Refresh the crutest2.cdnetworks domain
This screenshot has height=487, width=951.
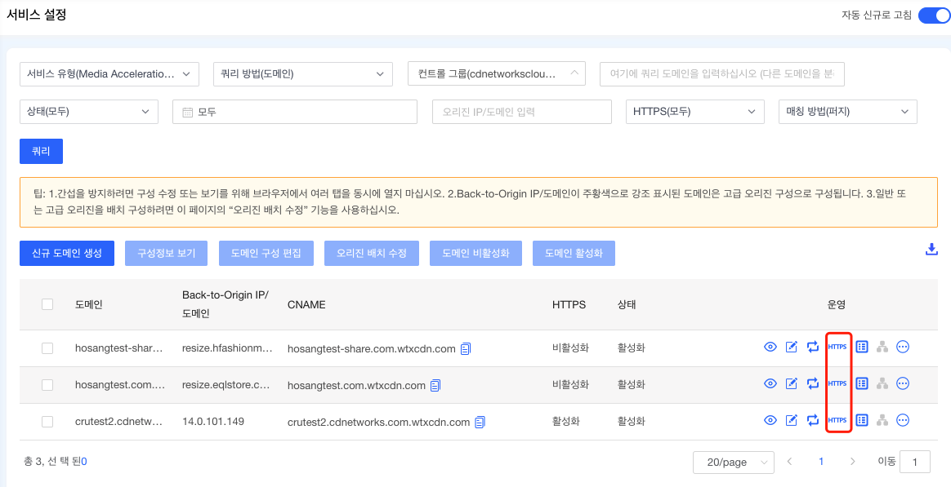[x=811, y=421]
